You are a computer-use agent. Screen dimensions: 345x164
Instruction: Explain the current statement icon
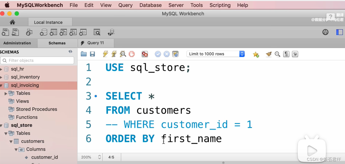123,54
